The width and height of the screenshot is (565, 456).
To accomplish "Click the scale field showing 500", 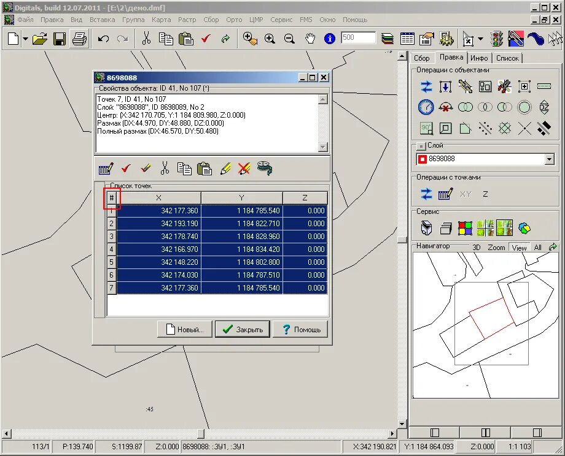I will [358, 37].
